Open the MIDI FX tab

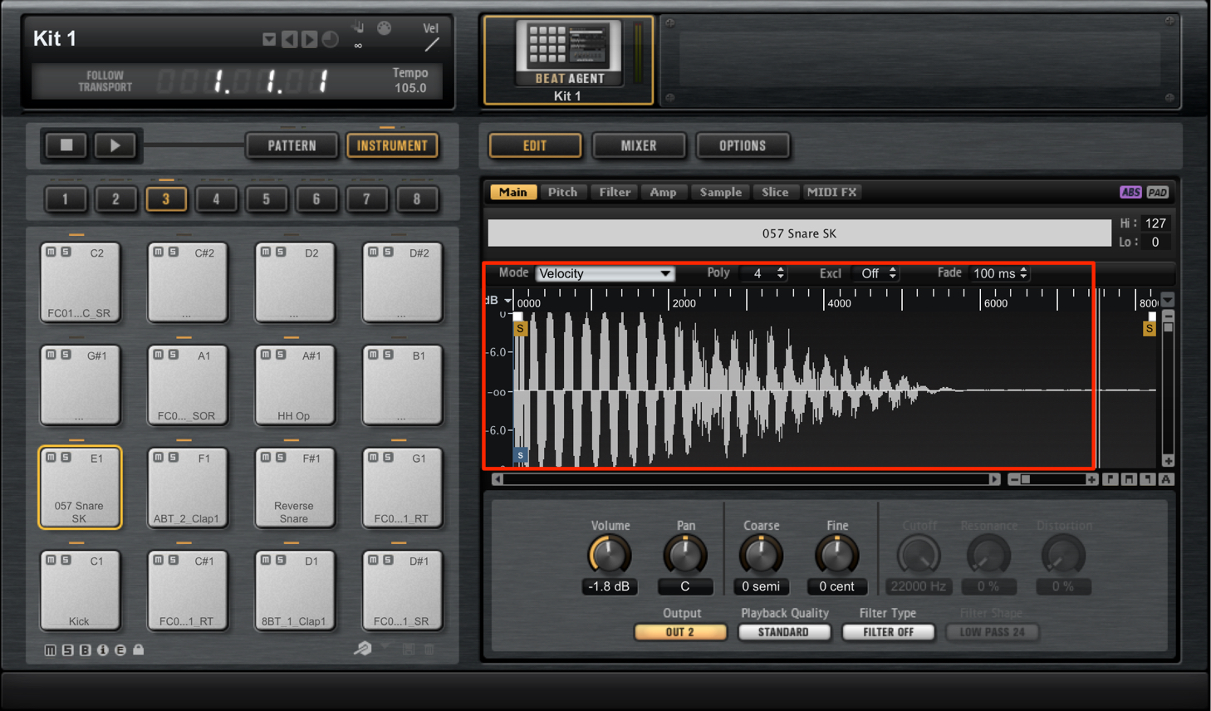point(831,192)
